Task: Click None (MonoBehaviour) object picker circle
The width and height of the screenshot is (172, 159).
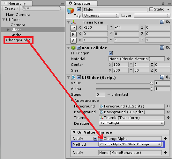Action: tap(165, 153)
